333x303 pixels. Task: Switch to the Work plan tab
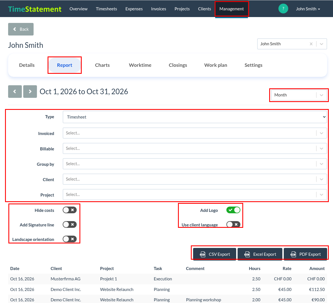click(216, 65)
